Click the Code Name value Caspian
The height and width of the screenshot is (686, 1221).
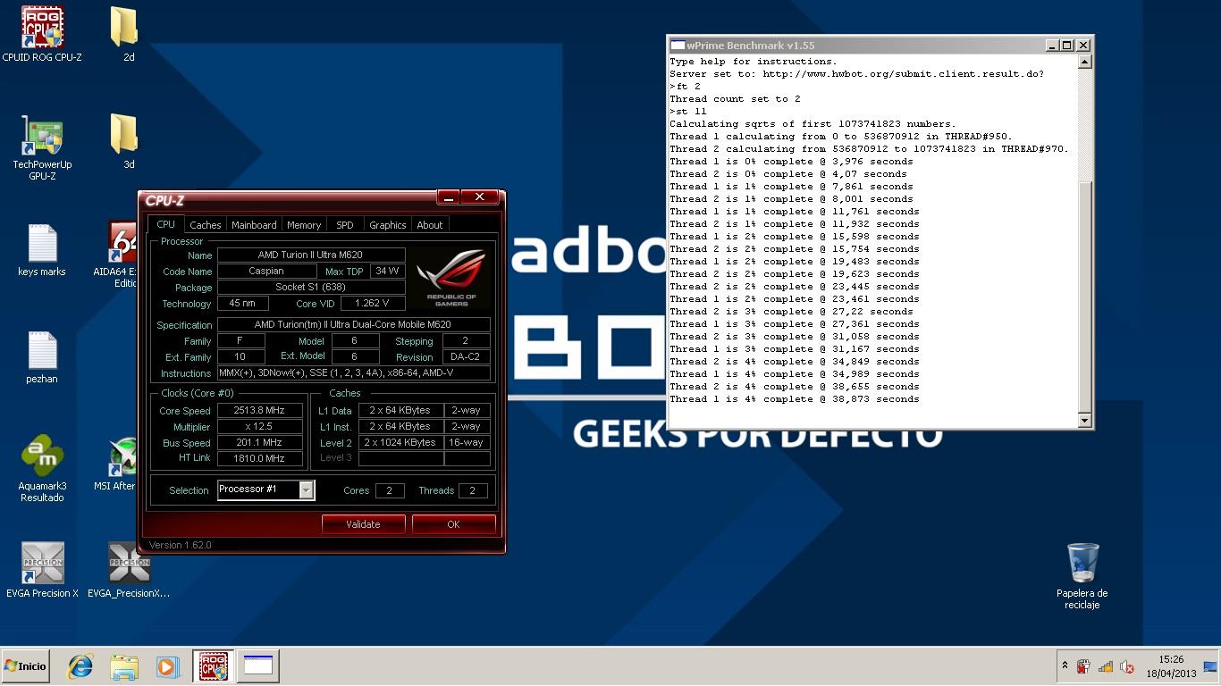tap(267, 272)
